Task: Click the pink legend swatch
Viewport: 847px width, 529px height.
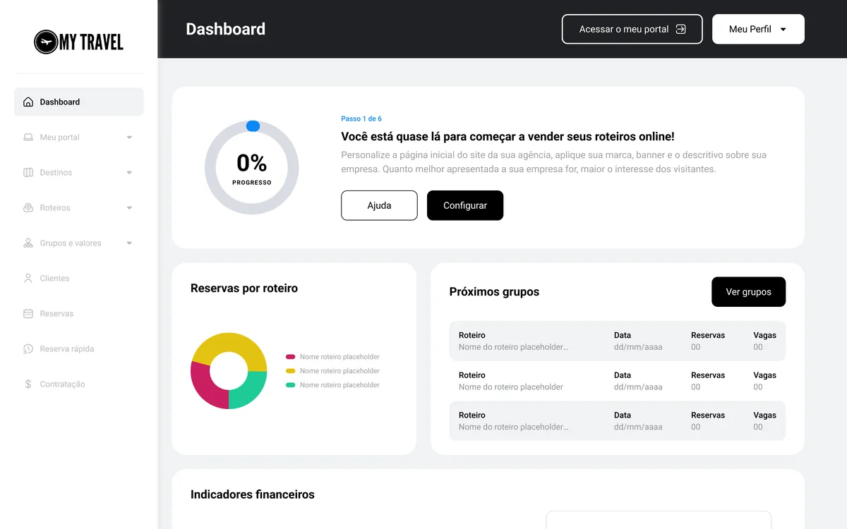Action: (x=290, y=357)
